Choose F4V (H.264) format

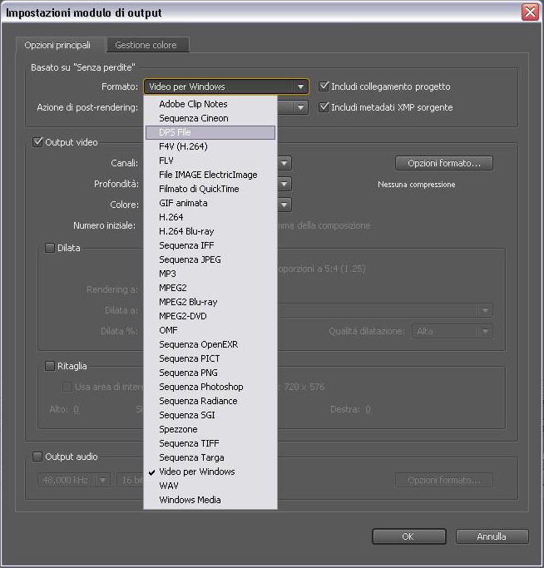(x=210, y=146)
